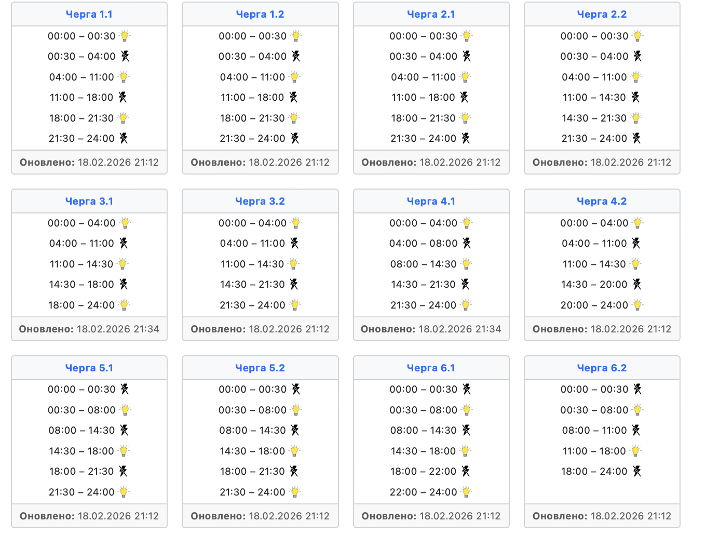The image size is (706, 535).
Task: Click power-off icon for 00:00 – 00:30 in Черга 5.2
Action: (x=296, y=389)
